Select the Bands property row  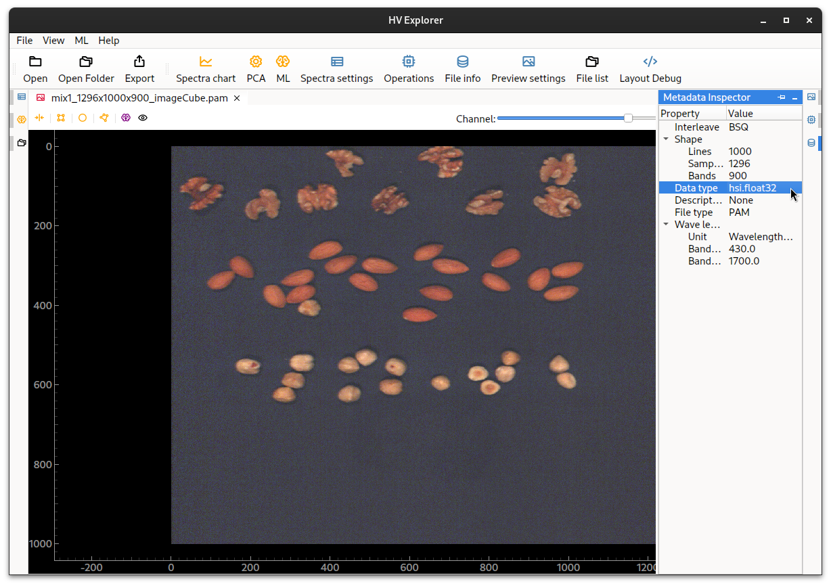pyautogui.click(x=730, y=176)
